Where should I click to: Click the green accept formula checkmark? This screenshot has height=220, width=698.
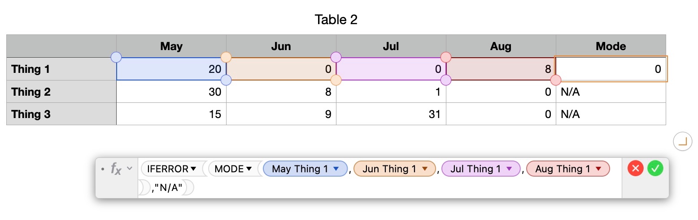pyautogui.click(x=655, y=169)
